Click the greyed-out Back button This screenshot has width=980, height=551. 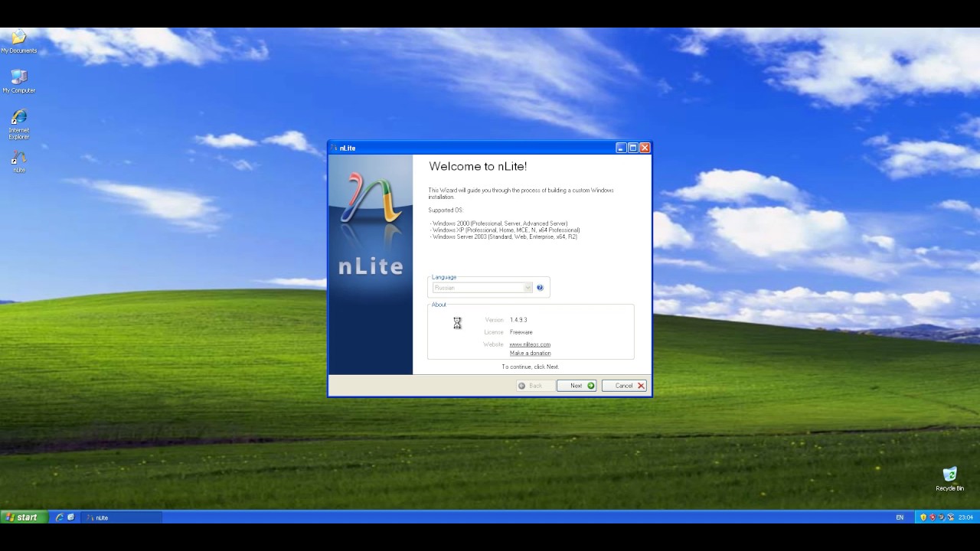click(x=535, y=386)
